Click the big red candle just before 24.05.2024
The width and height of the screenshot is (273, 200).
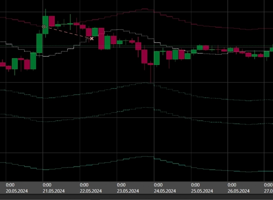pos(144,56)
